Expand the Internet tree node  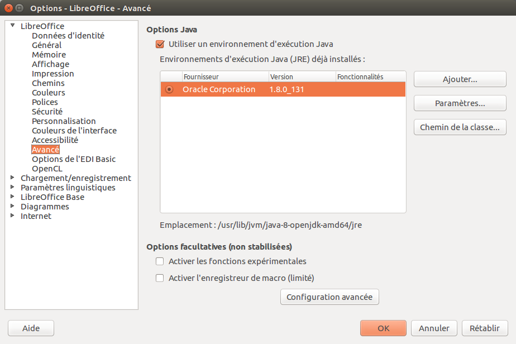tap(12, 216)
